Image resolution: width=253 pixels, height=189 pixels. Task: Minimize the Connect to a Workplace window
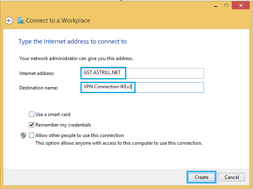tap(216, 6)
